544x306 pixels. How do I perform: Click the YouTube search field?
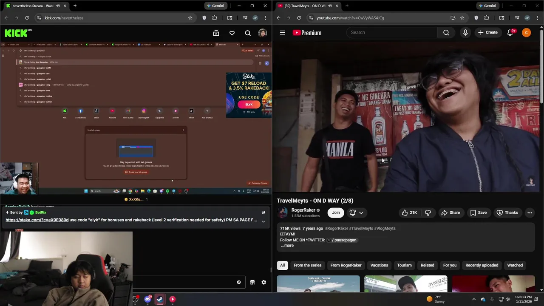[x=392, y=32]
